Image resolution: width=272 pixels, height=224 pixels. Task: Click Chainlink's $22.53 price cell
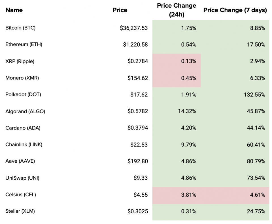[139, 145]
